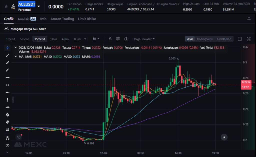Open the candlestick chart style dropdown
The width and height of the screenshot is (256, 157).
pos(96,39)
